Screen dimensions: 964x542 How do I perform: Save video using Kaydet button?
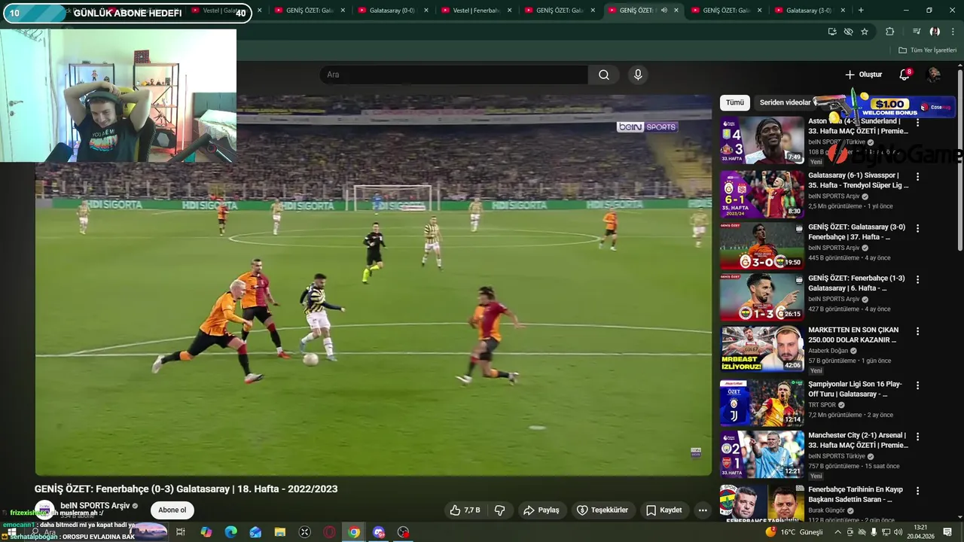point(664,510)
